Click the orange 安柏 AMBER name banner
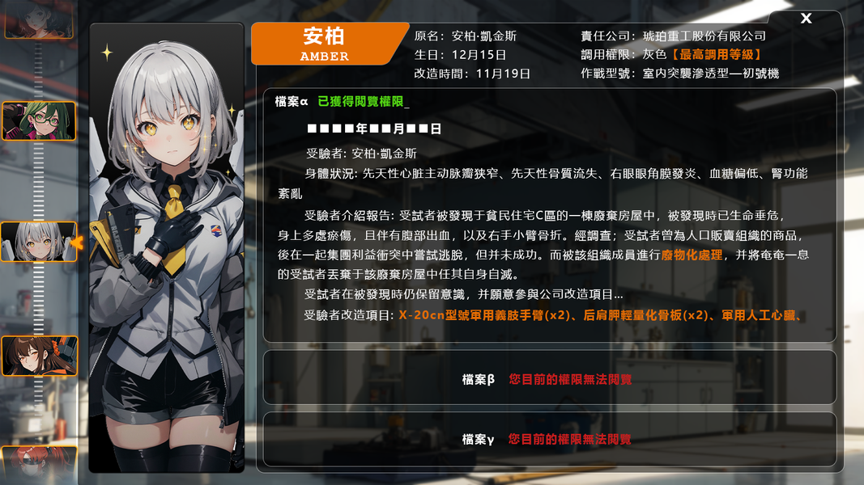The width and height of the screenshot is (864, 485). (329, 44)
